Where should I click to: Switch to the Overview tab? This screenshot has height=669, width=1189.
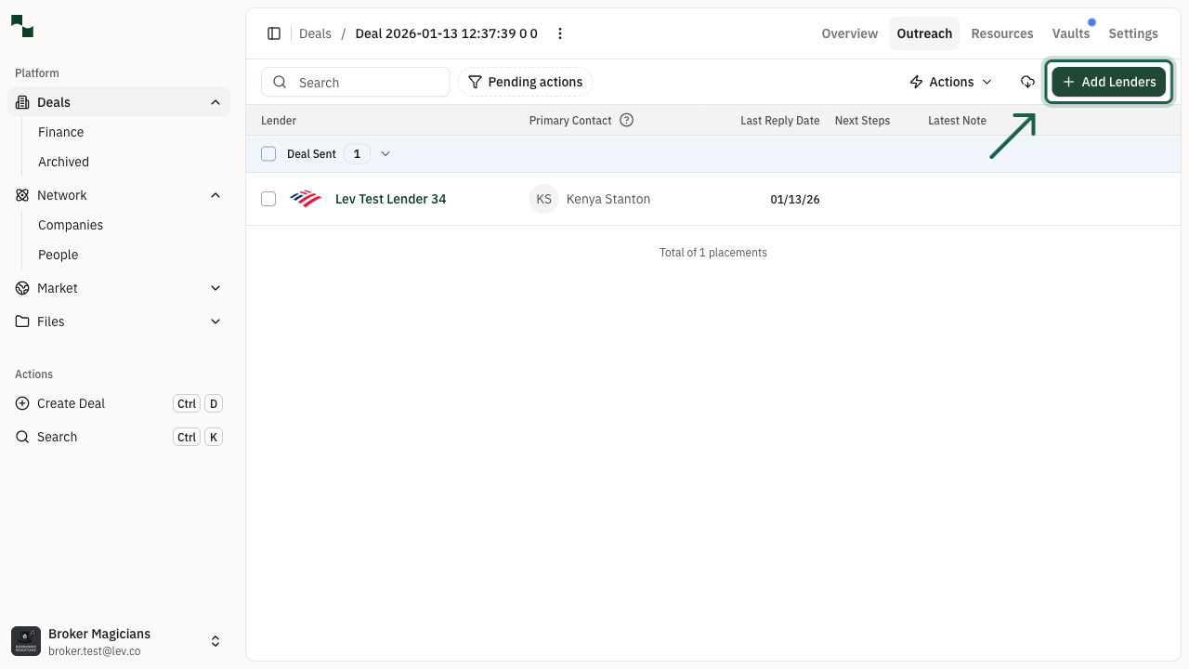tap(849, 33)
